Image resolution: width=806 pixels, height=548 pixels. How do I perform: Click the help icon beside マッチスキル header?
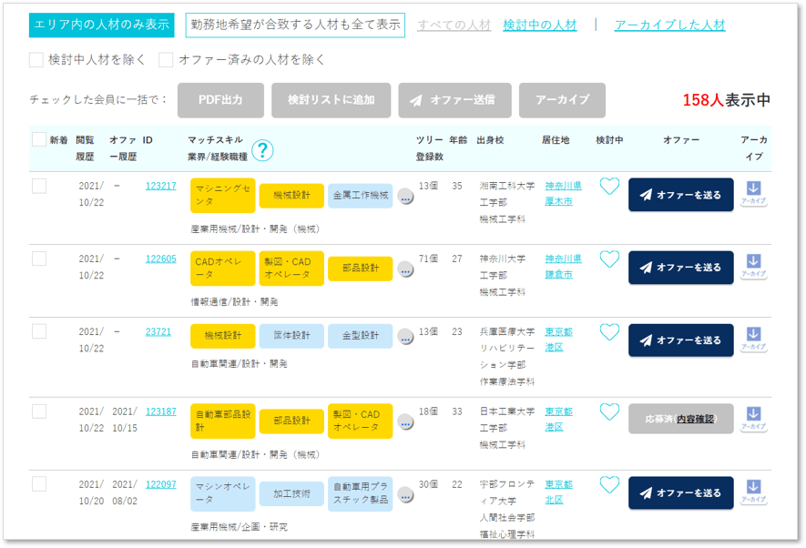click(x=263, y=152)
